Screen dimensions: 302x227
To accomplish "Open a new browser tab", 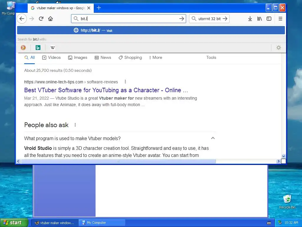I will tap(99, 8).
